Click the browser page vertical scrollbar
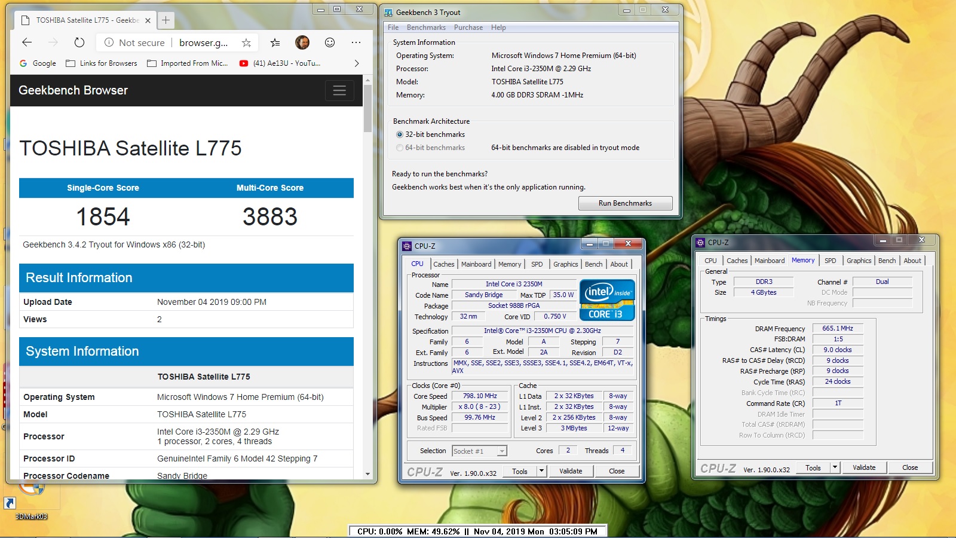This screenshot has height=538, width=956. [367, 108]
